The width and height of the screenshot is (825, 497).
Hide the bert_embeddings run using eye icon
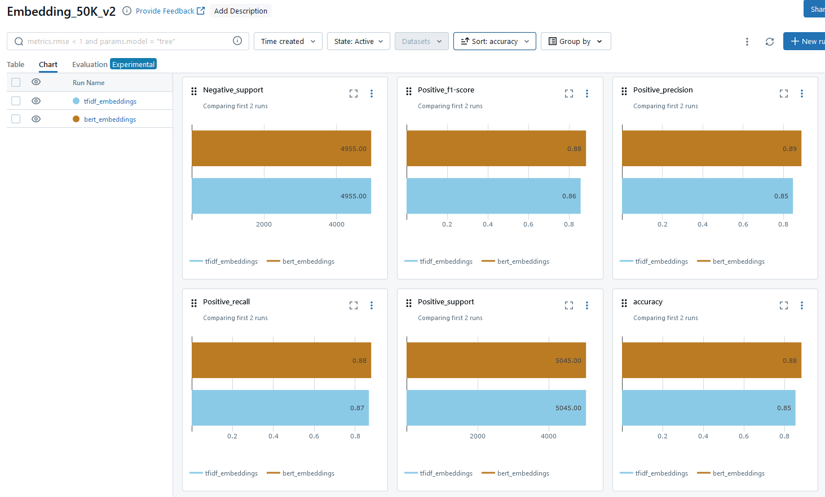coord(36,119)
